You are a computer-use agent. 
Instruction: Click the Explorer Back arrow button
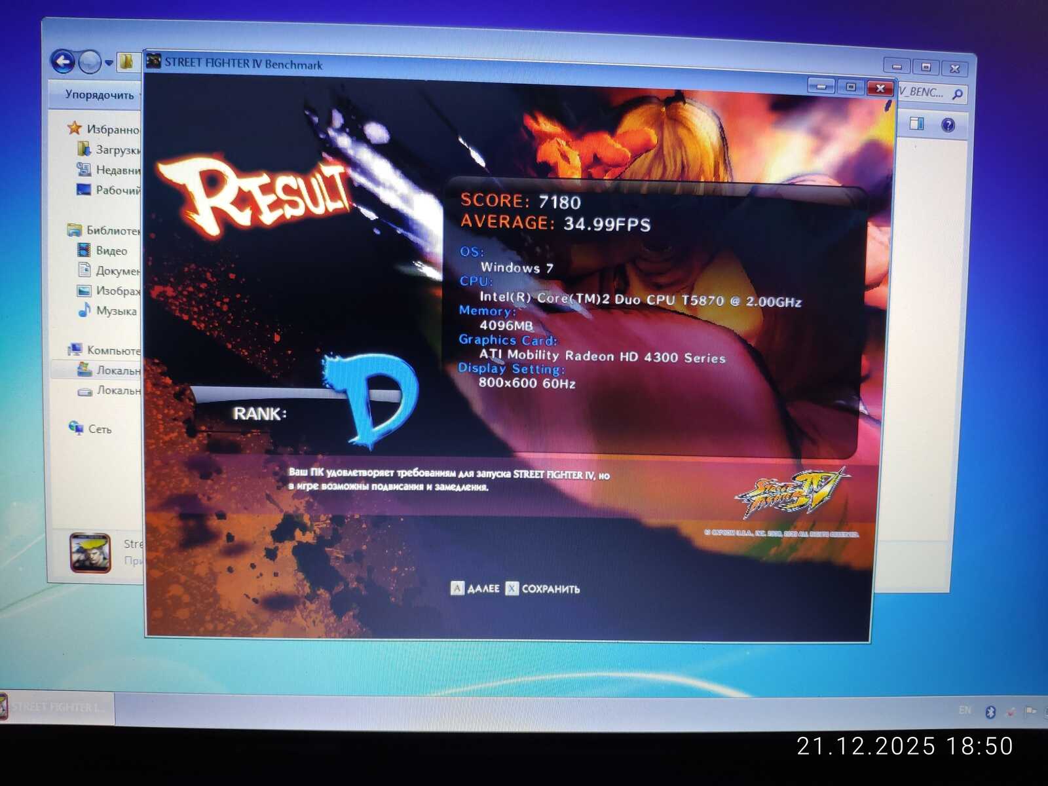click(63, 62)
